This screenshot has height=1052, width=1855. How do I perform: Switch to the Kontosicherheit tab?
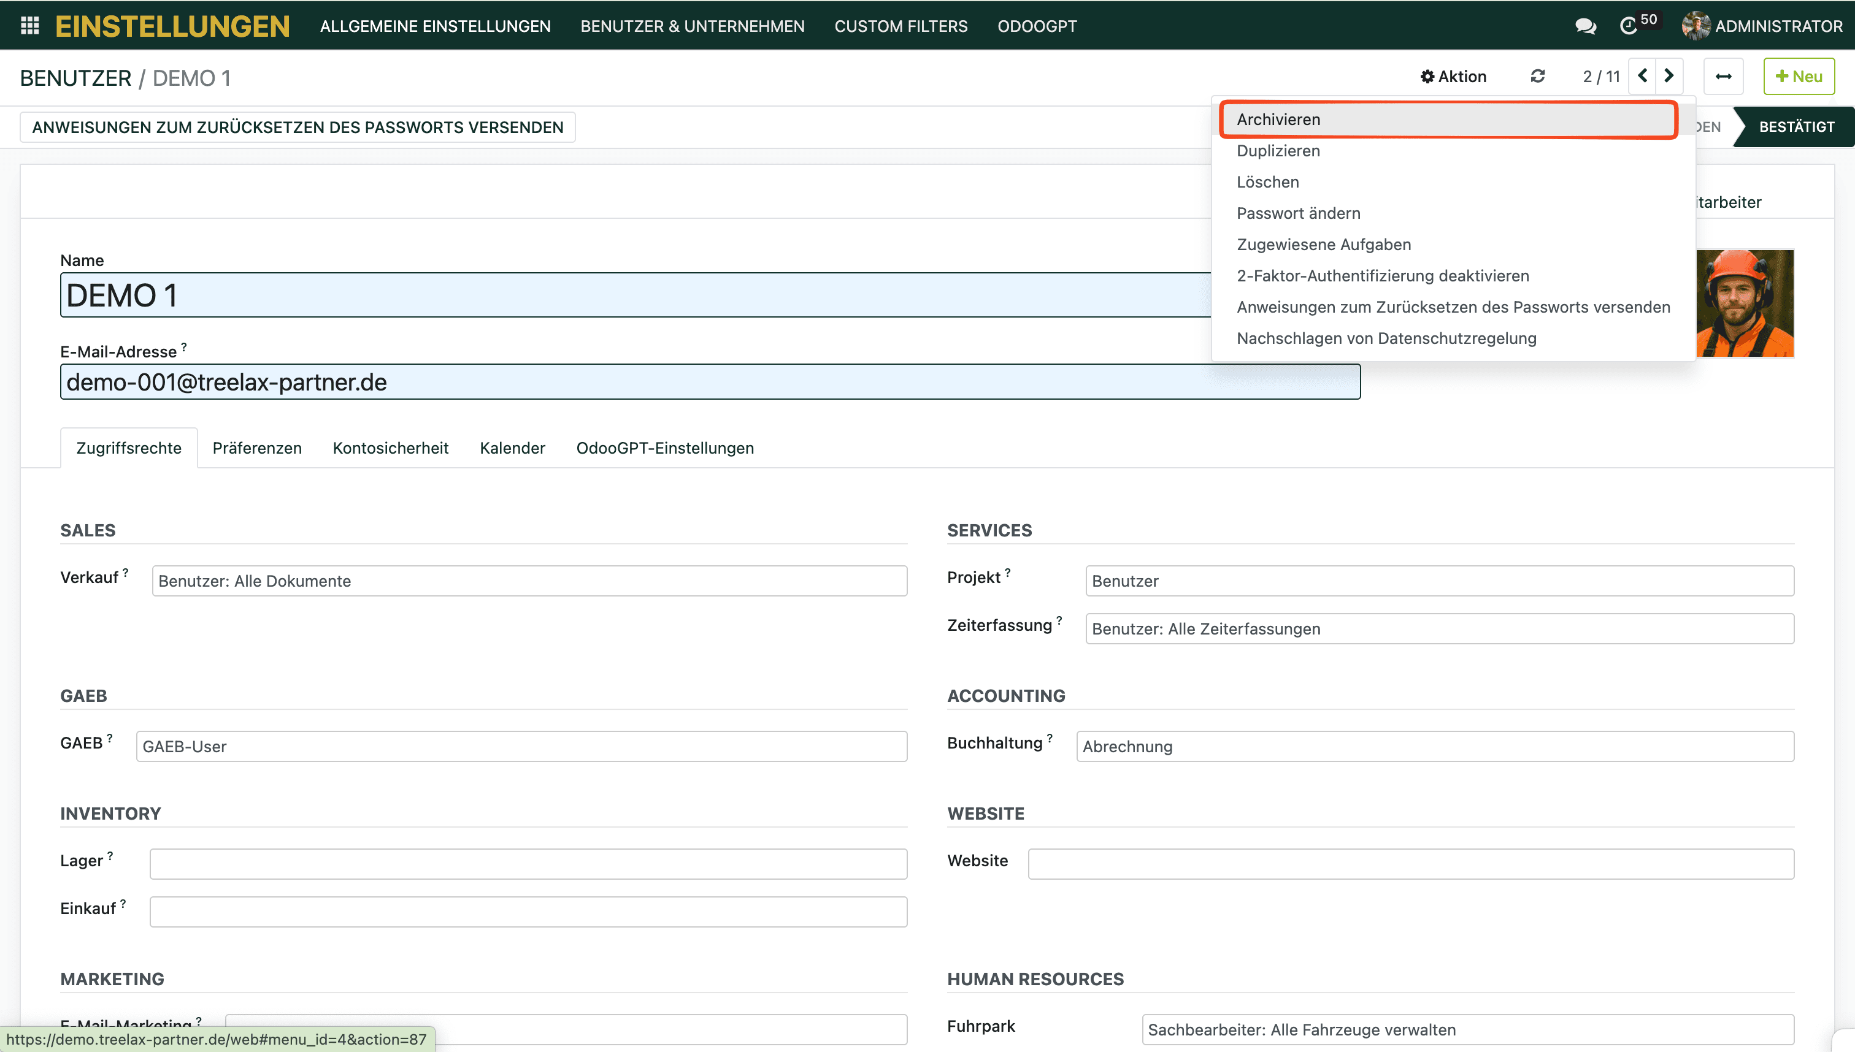[390, 448]
